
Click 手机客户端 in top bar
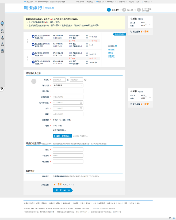(80, 2)
